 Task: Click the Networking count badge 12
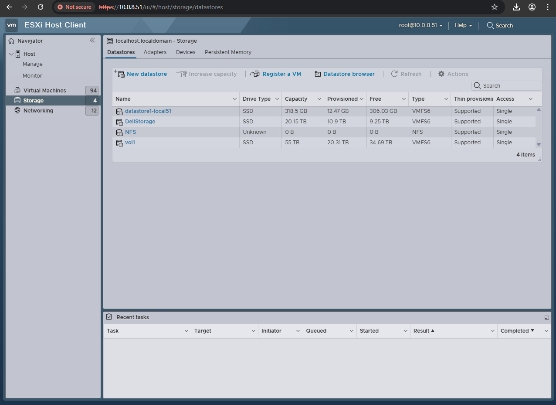(x=92, y=111)
